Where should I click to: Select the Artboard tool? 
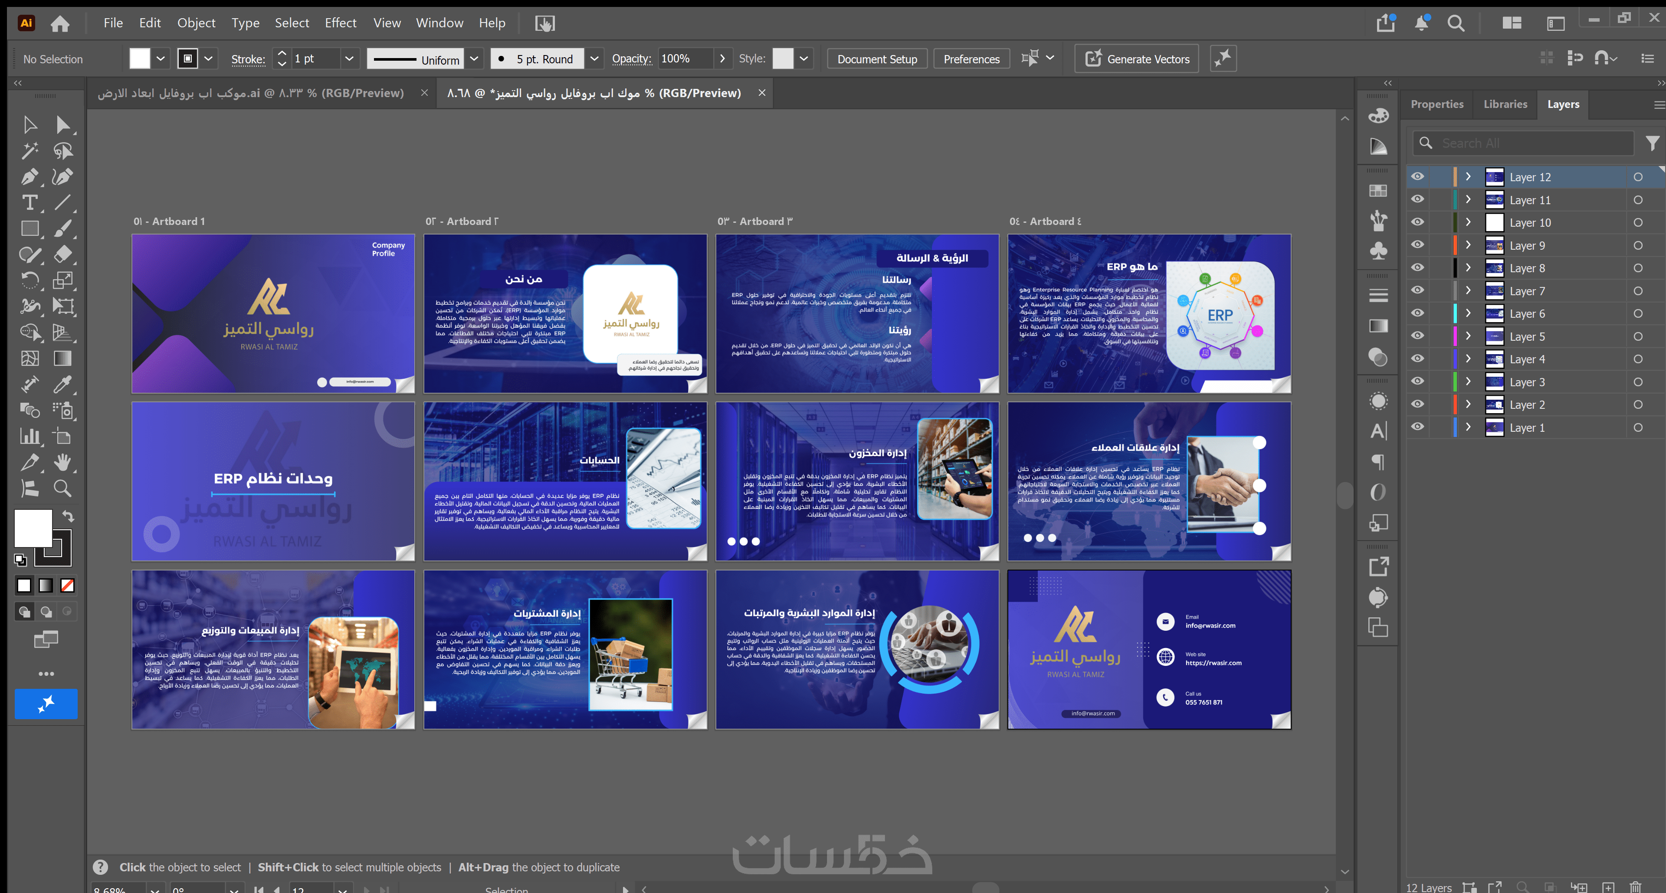pyautogui.click(x=63, y=436)
